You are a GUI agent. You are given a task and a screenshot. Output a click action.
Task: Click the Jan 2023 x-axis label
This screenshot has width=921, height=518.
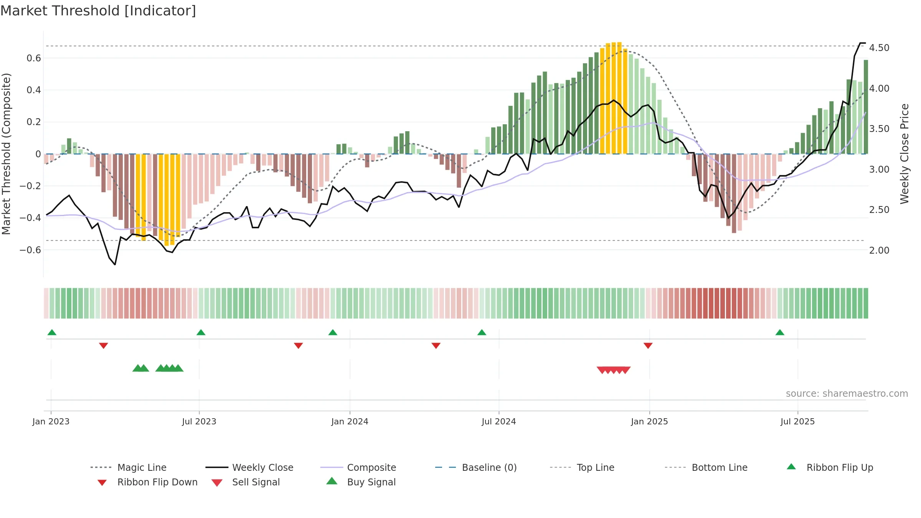pos(51,421)
